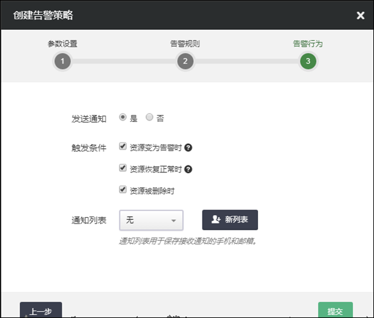
Task: Disable 资源被删除时 checkbox
Action: pos(123,190)
